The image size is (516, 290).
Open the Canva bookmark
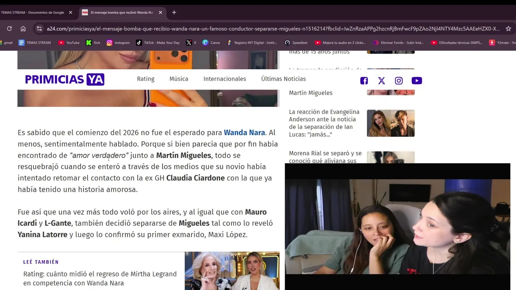coord(211,43)
